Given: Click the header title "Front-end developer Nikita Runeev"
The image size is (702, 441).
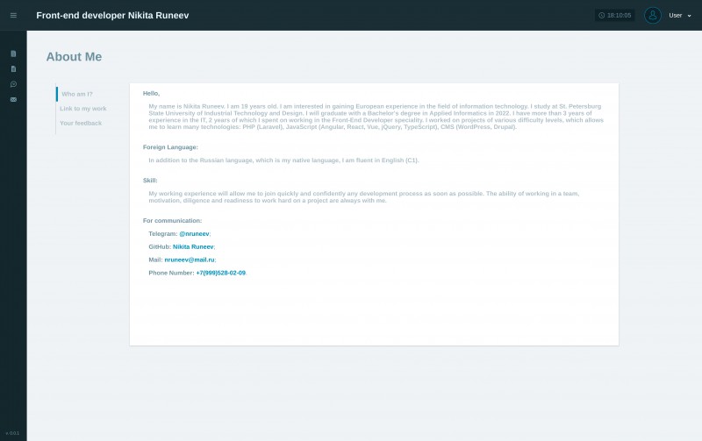Looking at the screenshot, I should [x=112, y=15].
